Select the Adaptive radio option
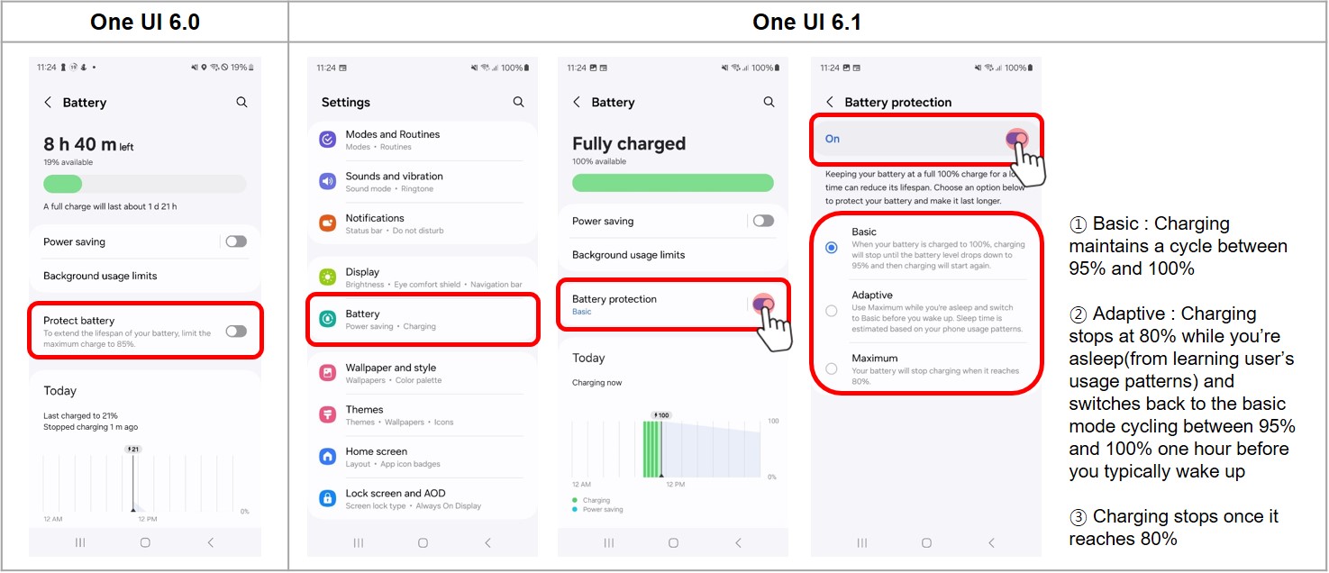The image size is (1329, 573). 832,311
